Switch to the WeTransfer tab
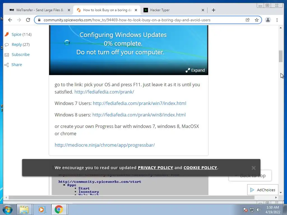Screen dimensions: 287x215 (x=40, y=10)
